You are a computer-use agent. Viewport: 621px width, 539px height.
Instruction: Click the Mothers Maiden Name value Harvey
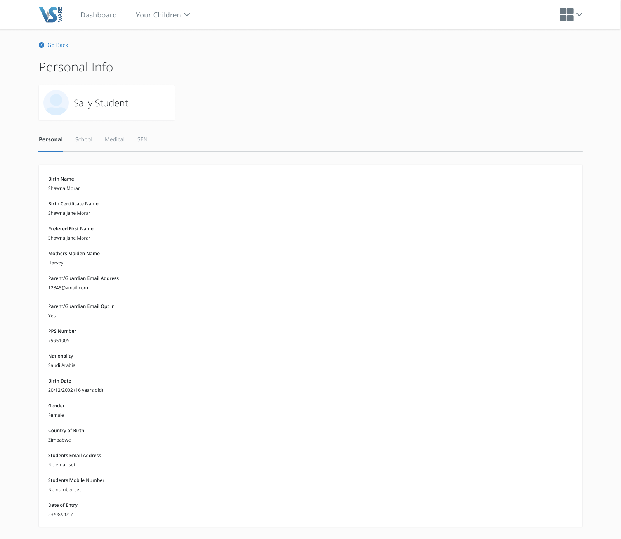coord(56,263)
